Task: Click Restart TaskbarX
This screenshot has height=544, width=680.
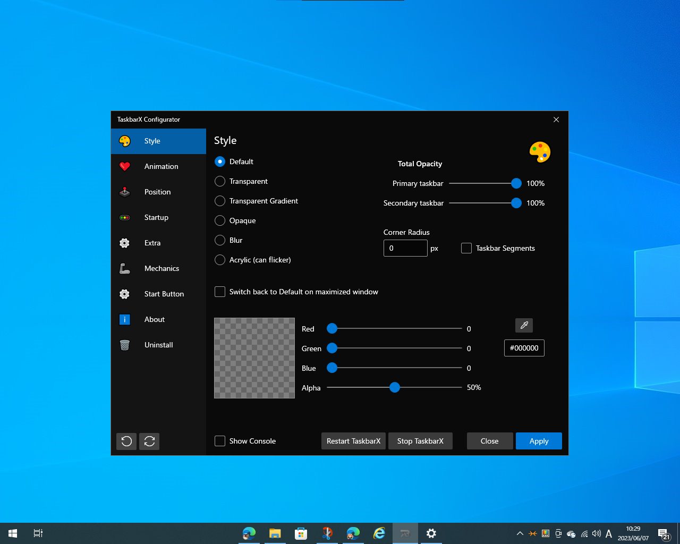Action: [353, 441]
